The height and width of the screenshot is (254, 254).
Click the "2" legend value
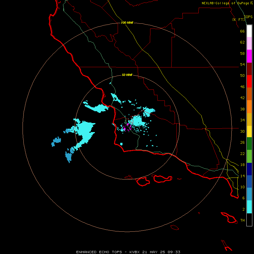[x=244, y=209]
